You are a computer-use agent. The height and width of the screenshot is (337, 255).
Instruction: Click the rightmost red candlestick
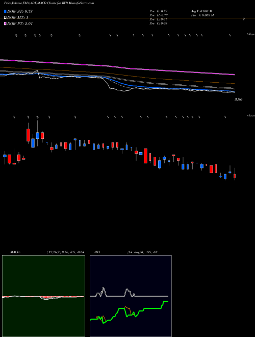click(x=235, y=176)
